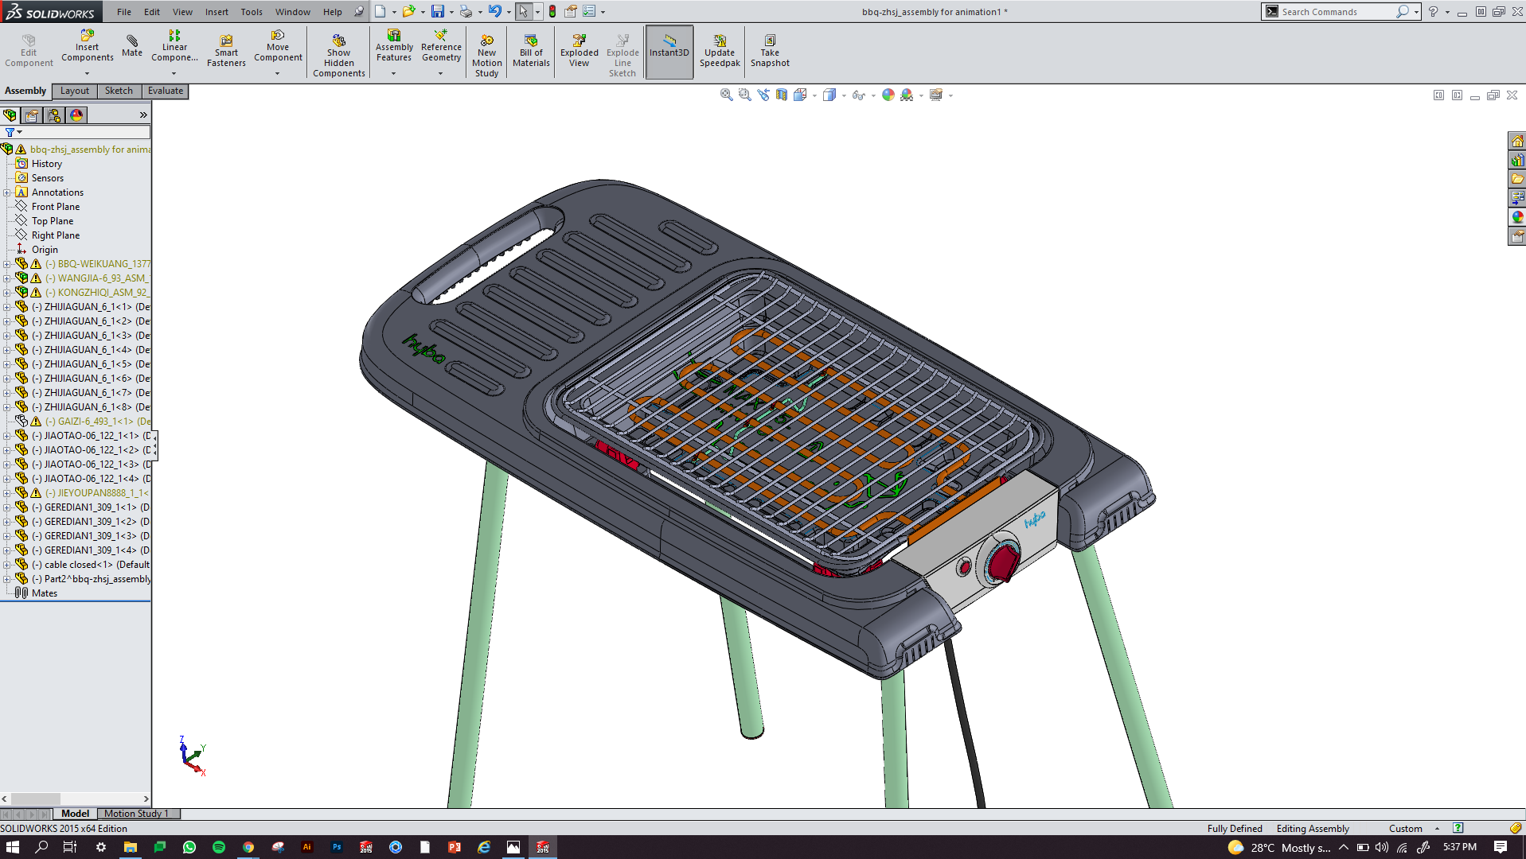
Task: Click the Zoom to Area icon
Action: [744, 95]
